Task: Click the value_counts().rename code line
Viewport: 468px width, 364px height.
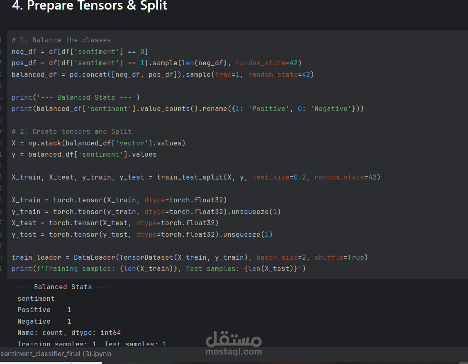Action: click(188, 109)
